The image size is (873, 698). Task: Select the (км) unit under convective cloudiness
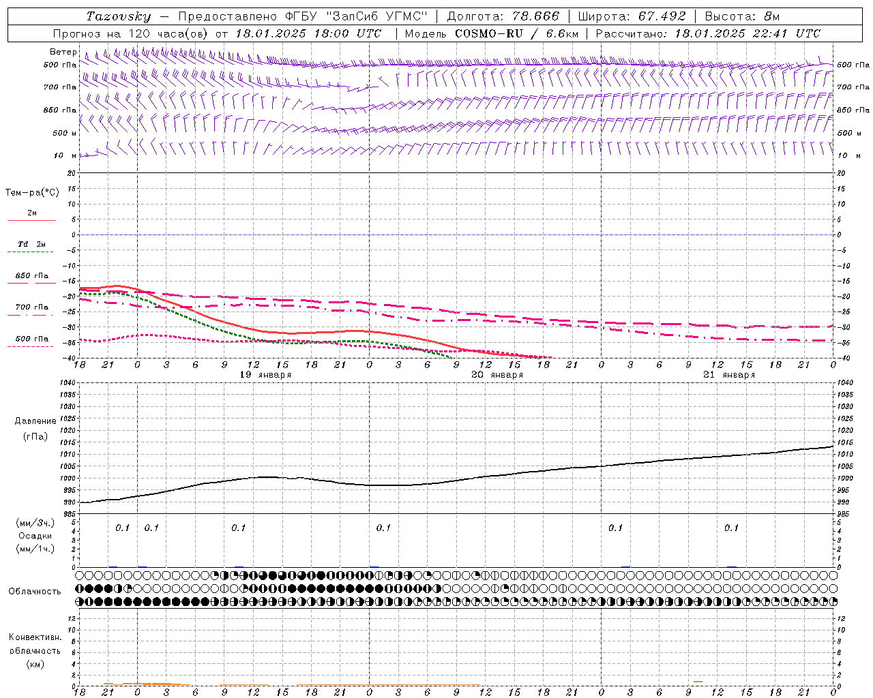35,663
